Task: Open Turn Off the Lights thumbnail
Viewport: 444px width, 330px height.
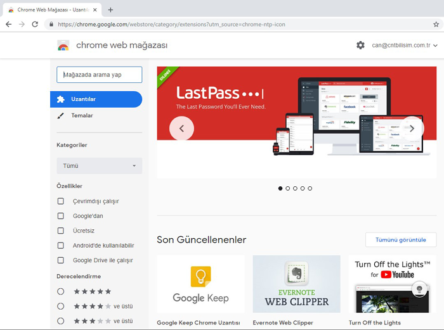Action: [x=392, y=284]
